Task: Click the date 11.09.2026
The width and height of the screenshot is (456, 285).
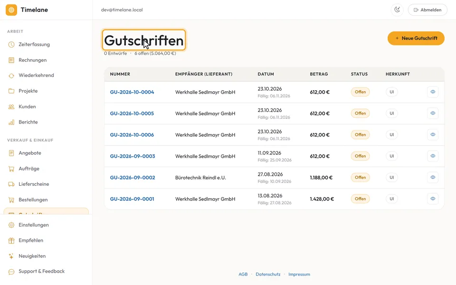Action: tap(269, 153)
